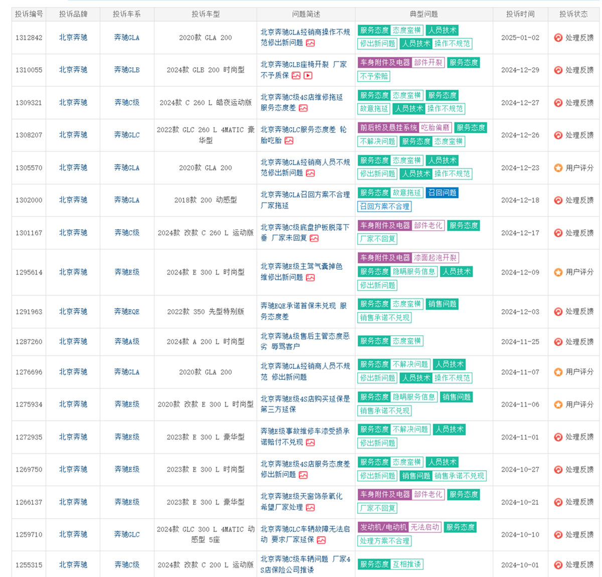Image resolution: width=602 pixels, height=577 pixels.
Task: View image icon for E级主驾气囊掉色 complaint
Action: tap(311, 277)
